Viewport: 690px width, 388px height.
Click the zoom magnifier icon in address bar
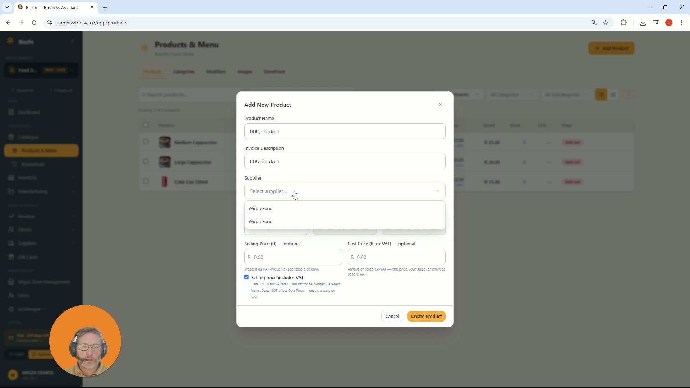point(594,23)
